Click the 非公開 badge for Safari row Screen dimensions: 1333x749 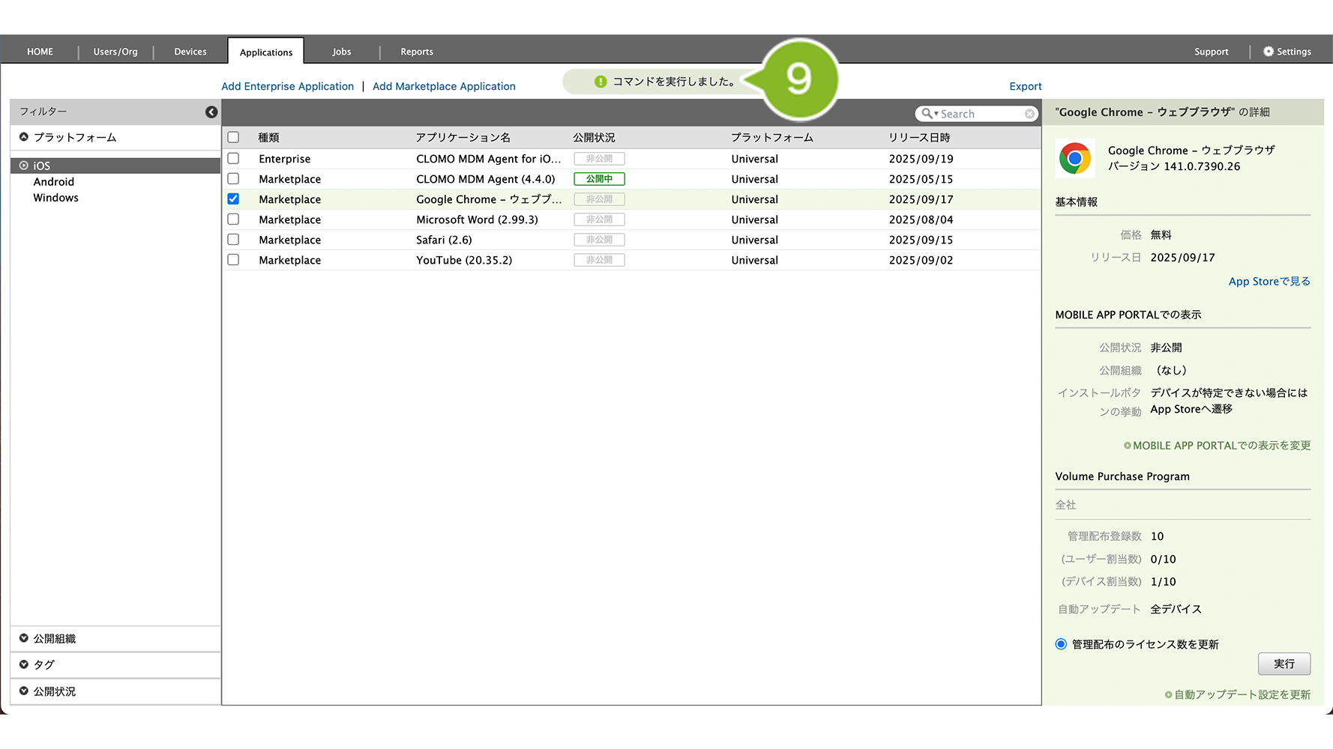599,240
